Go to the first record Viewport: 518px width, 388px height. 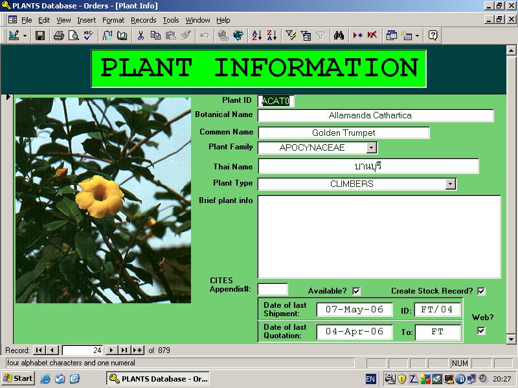click(39, 350)
